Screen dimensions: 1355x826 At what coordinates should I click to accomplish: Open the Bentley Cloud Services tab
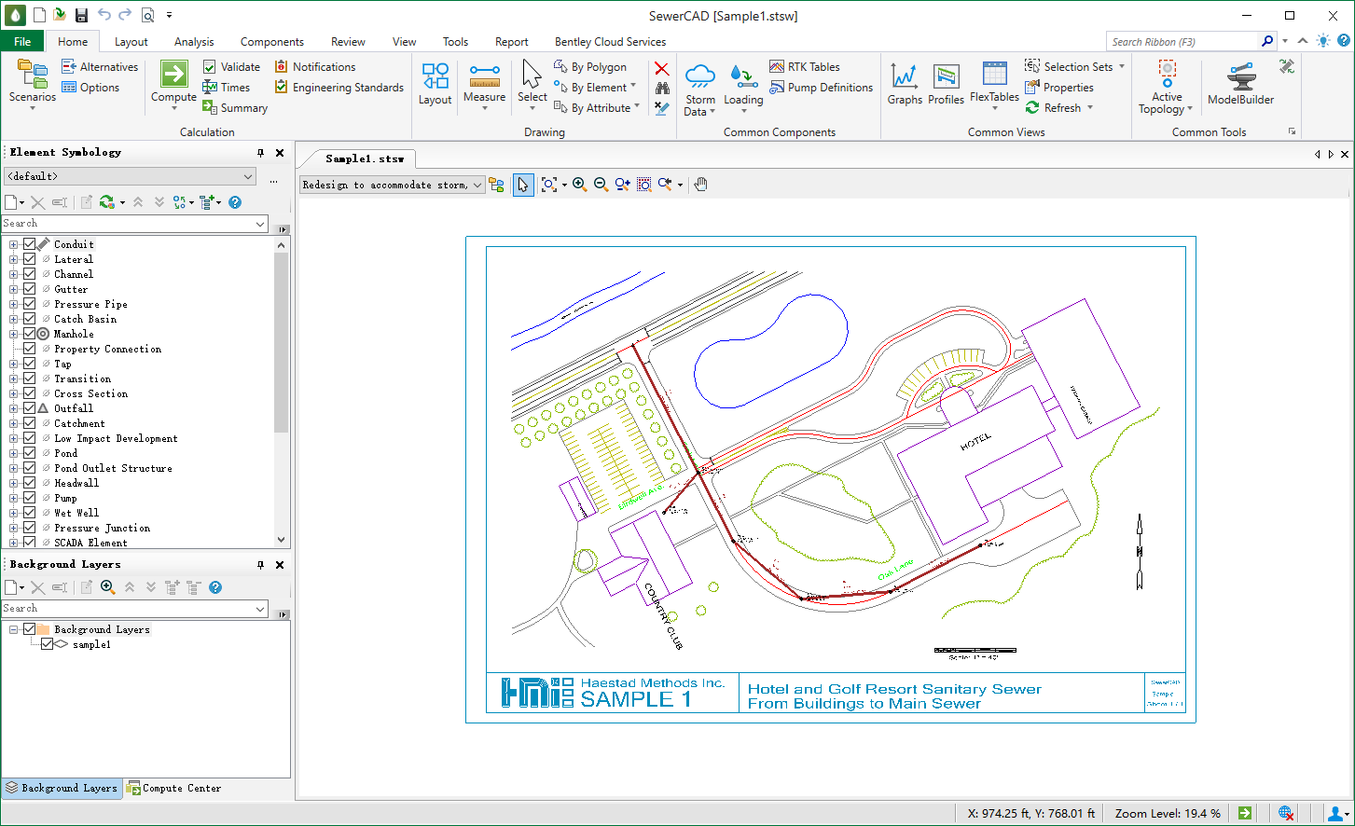[x=609, y=41]
